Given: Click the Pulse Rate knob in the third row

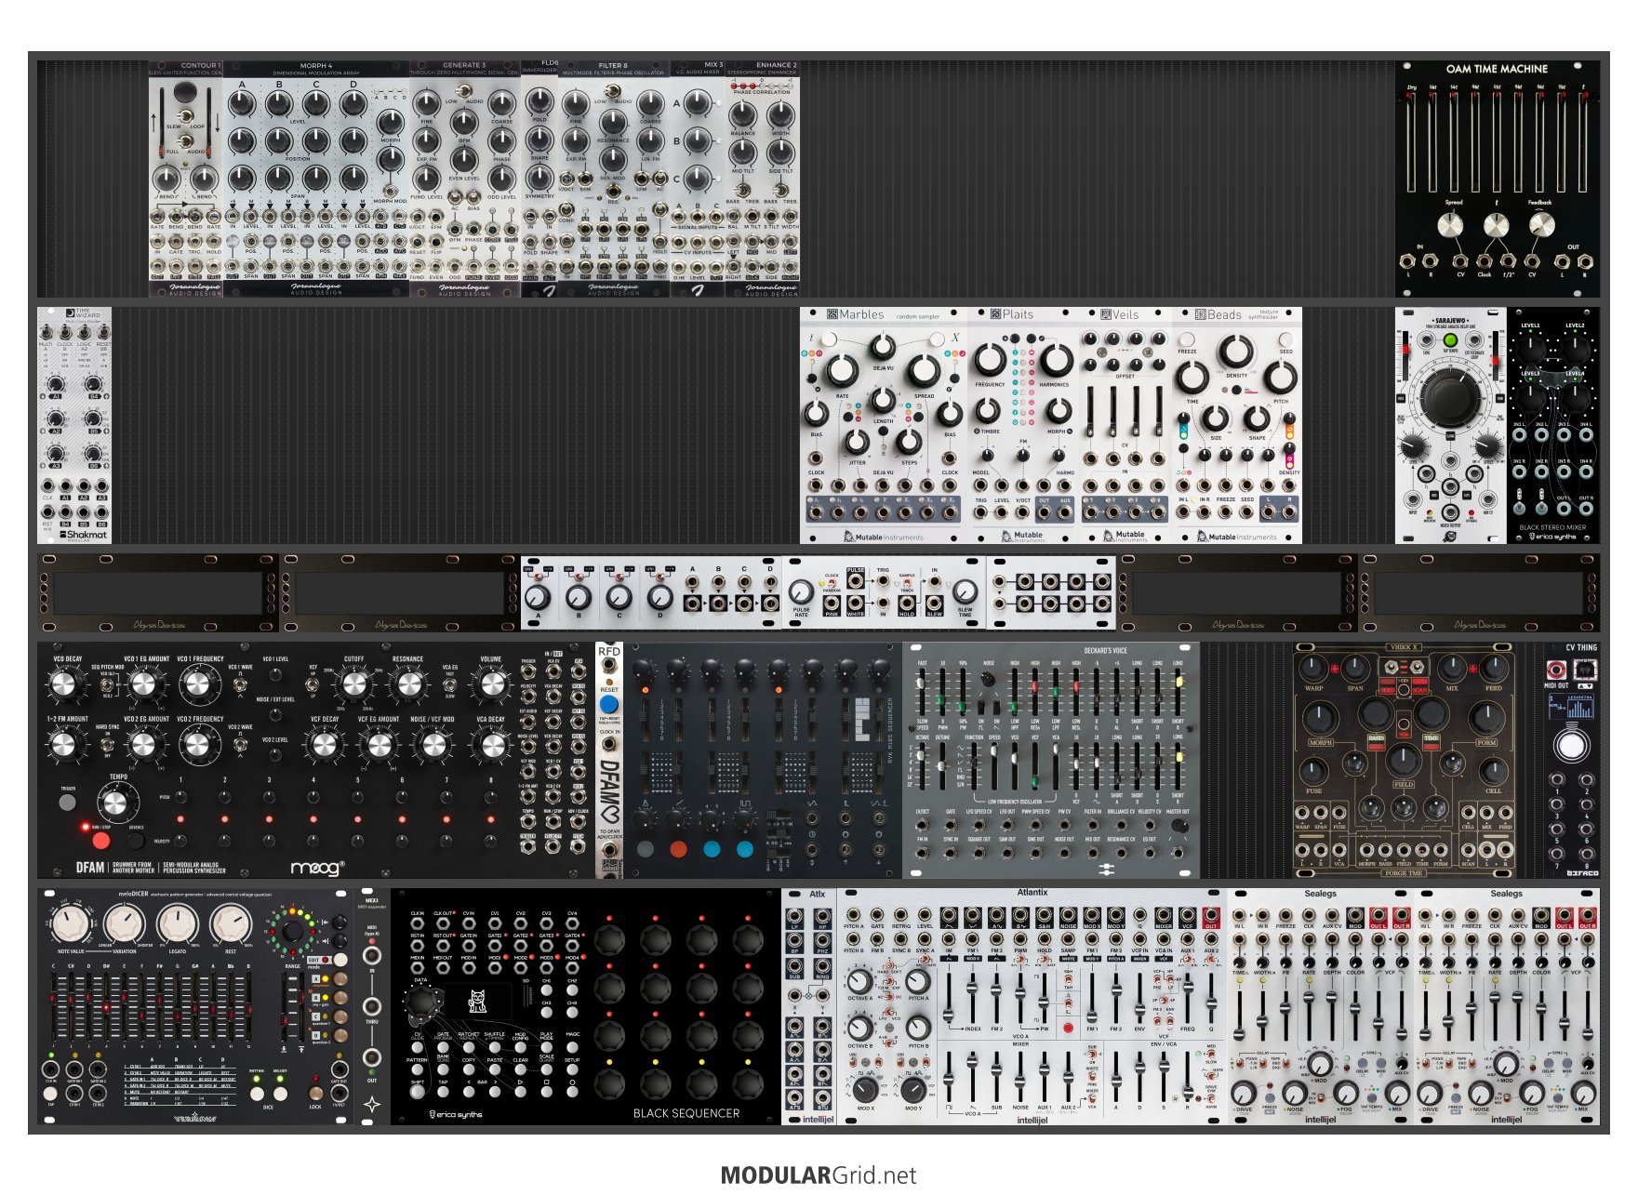Looking at the screenshot, I should tap(801, 591).
